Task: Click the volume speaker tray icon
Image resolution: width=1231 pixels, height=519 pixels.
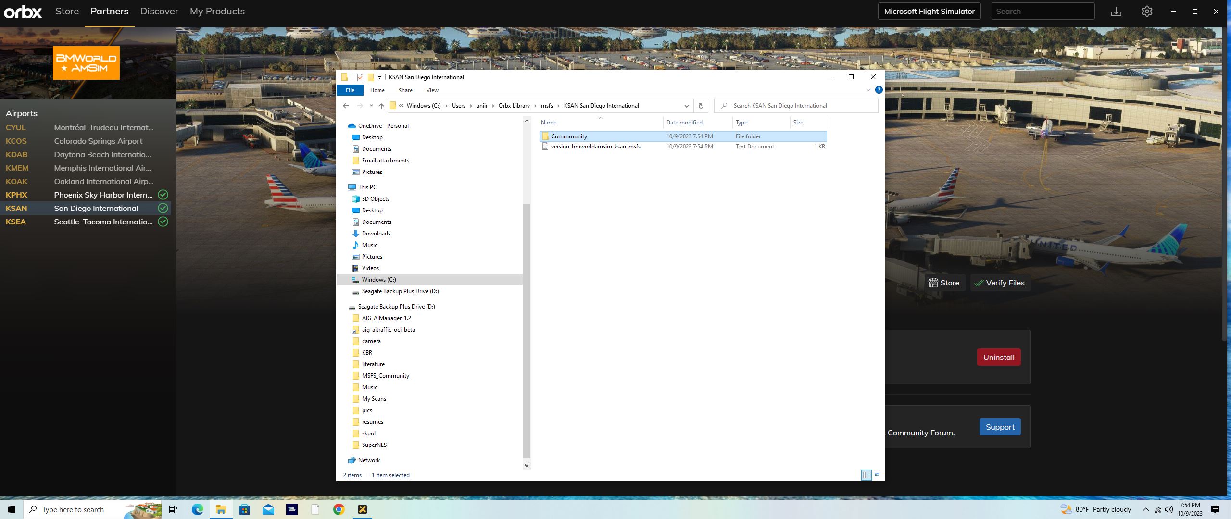Action: 1169,509
